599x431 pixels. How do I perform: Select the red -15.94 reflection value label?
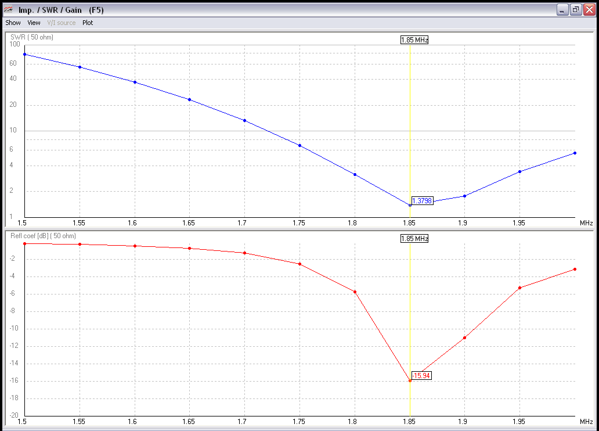tap(421, 376)
